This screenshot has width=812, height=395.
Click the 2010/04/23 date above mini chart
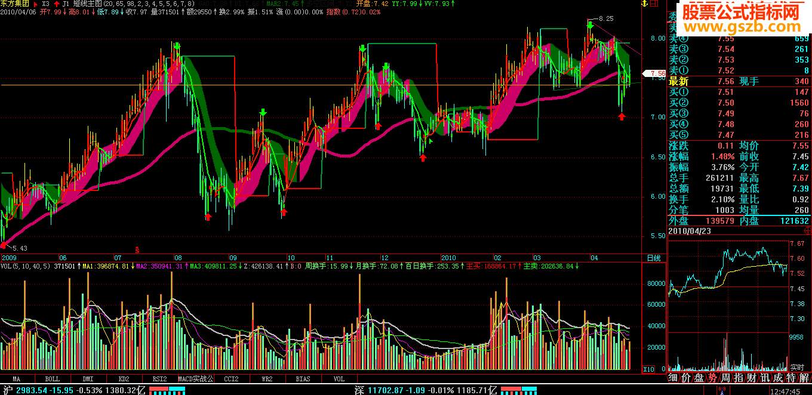[x=691, y=232]
